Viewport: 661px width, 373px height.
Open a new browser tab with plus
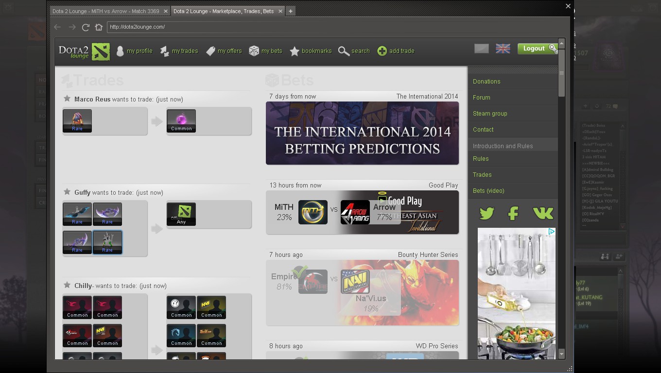point(291,11)
